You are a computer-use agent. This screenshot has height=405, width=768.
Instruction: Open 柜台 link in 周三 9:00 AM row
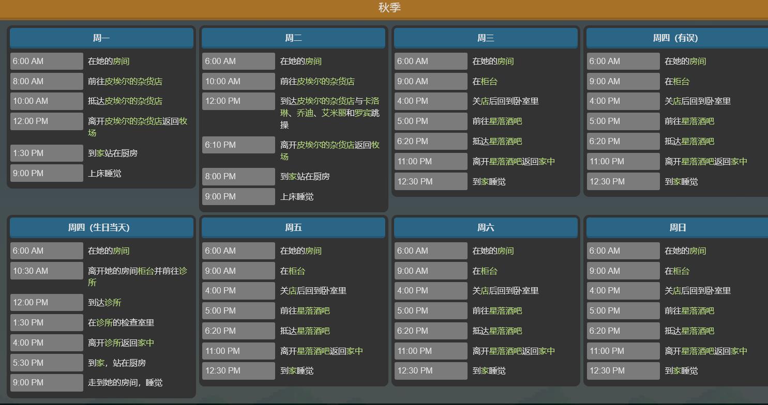pyautogui.click(x=489, y=81)
